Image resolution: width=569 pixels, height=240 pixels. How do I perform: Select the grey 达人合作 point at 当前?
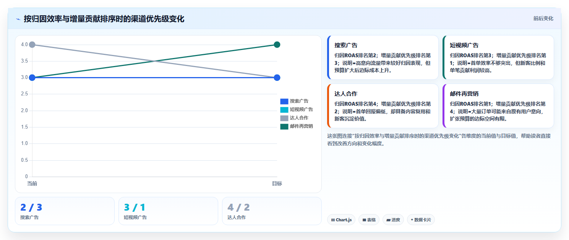[32, 45]
